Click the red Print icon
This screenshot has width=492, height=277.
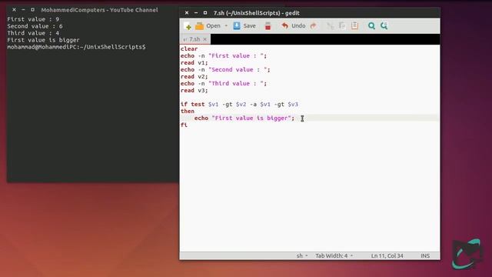point(268,26)
